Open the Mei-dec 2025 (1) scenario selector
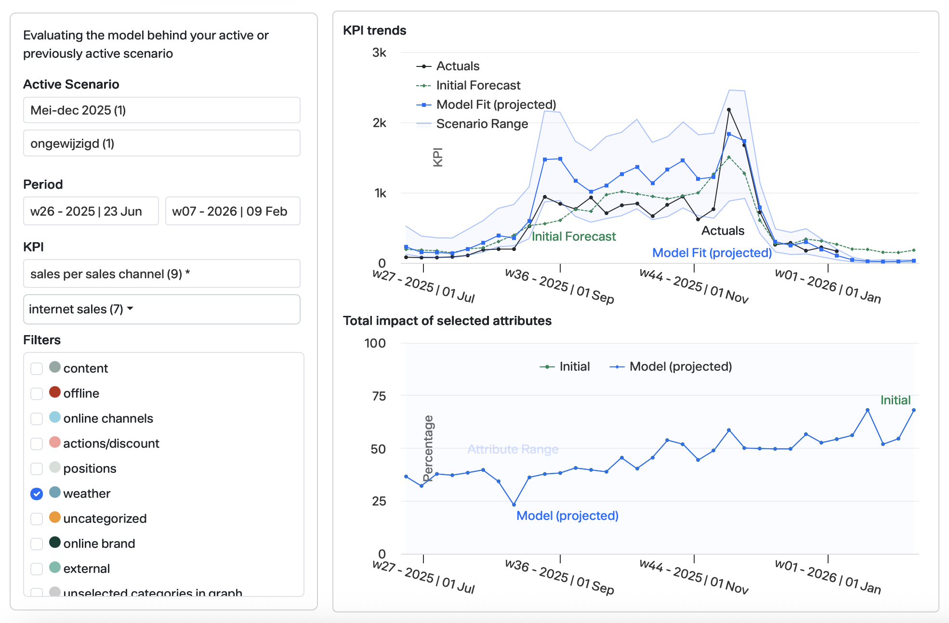This screenshot has width=949, height=623. tap(161, 110)
